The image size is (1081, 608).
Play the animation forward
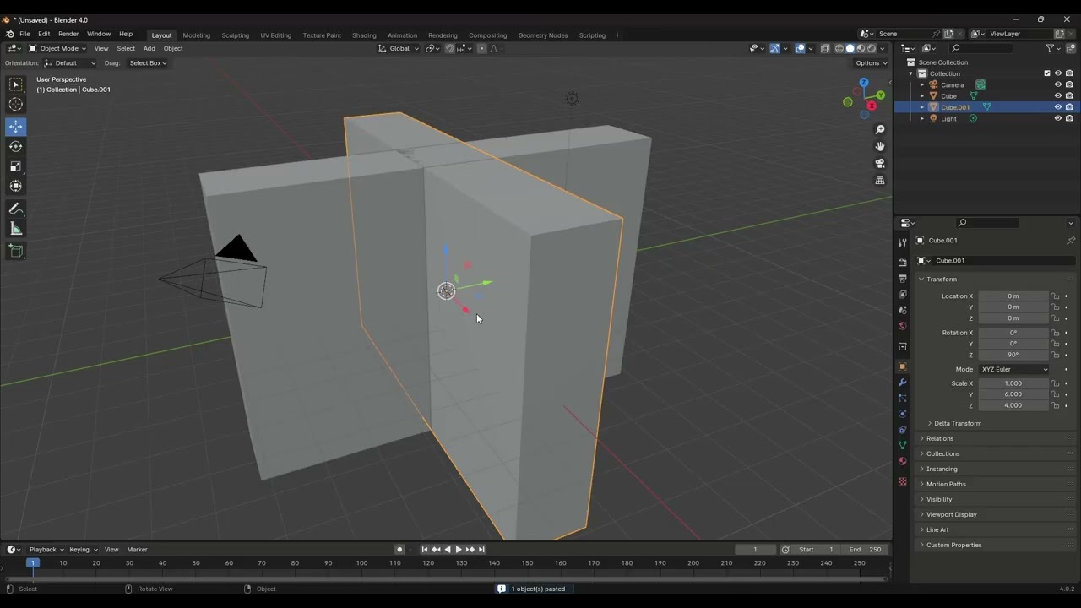point(459,550)
